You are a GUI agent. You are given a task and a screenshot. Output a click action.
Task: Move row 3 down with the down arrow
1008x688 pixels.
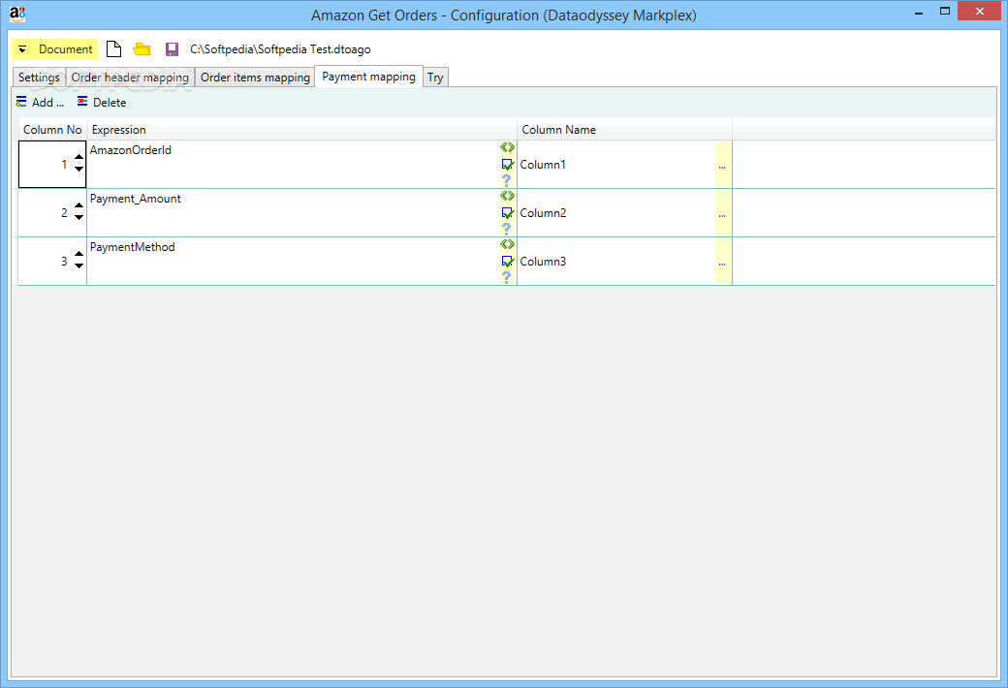(79, 266)
